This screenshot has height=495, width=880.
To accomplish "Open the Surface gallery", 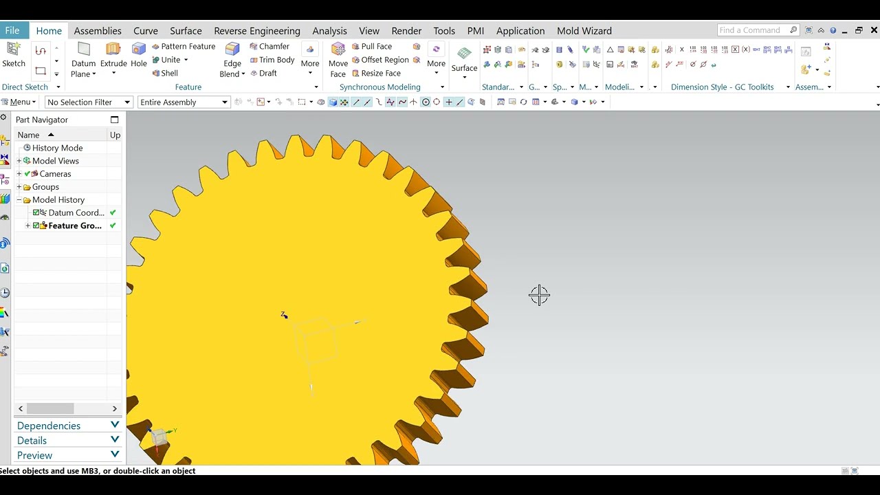I will point(464,62).
